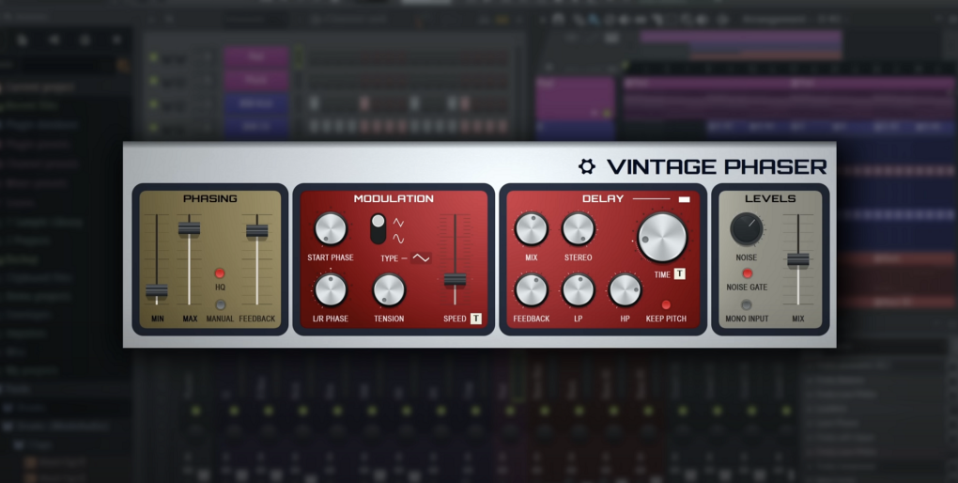Open the TYPE waveform selector

click(x=421, y=258)
